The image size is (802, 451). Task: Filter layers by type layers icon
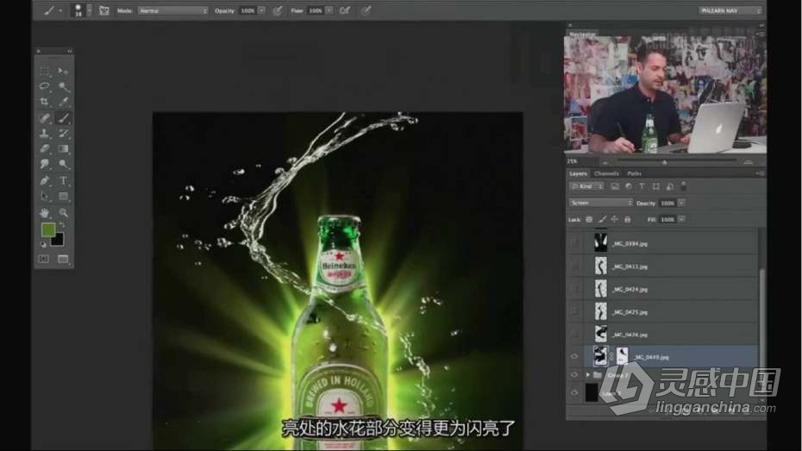pos(642,186)
